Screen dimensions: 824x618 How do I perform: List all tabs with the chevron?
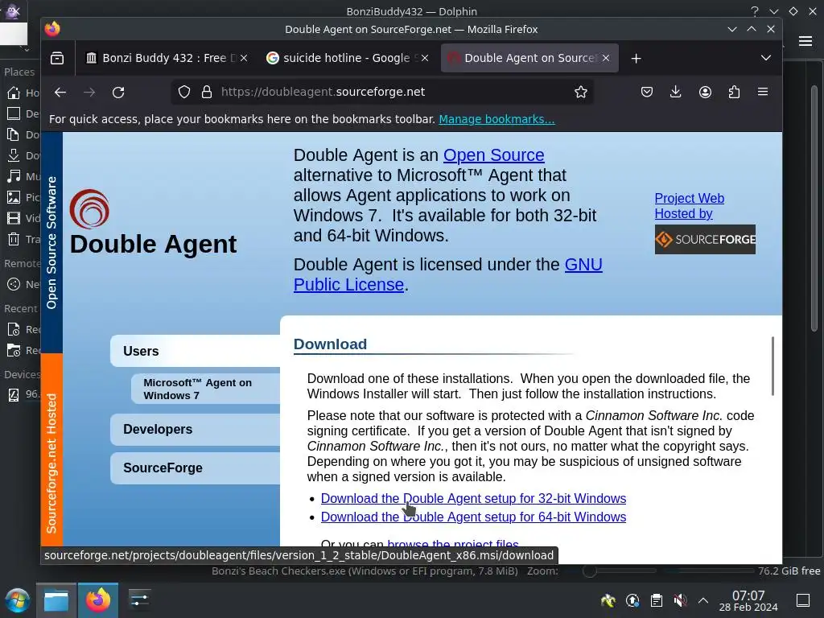pos(766,58)
